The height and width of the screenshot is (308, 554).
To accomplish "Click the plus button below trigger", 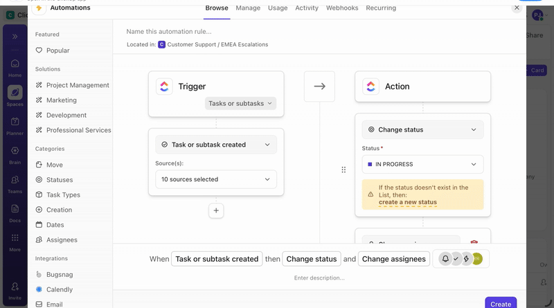I will tap(216, 210).
